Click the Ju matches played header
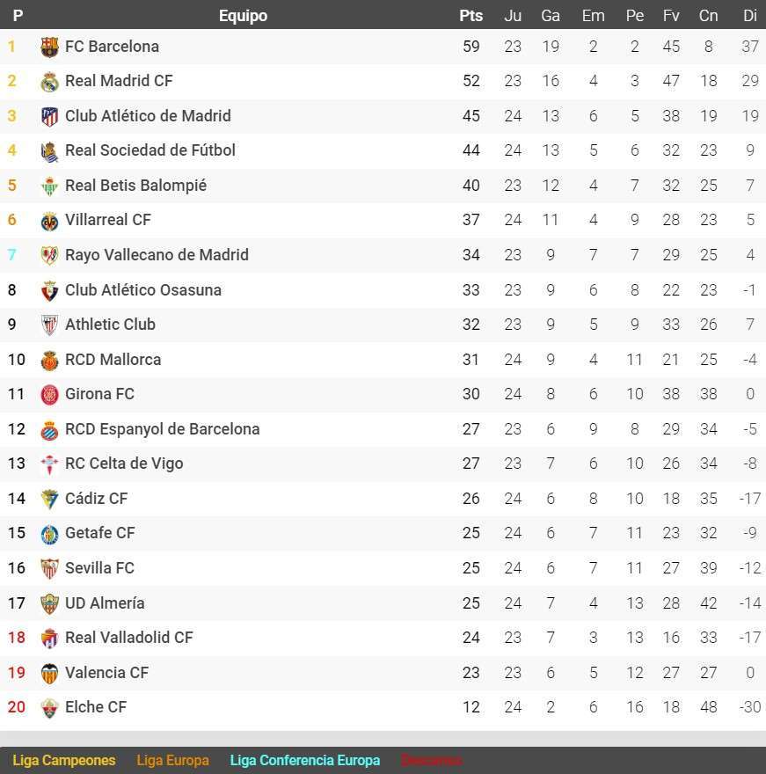This screenshot has width=766, height=774. click(513, 15)
